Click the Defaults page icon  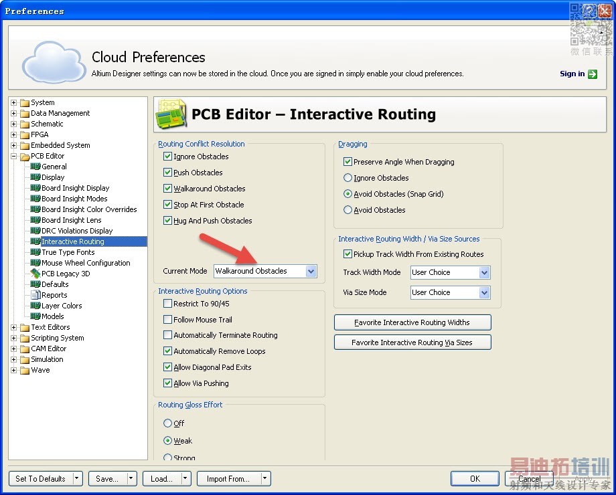(x=35, y=284)
